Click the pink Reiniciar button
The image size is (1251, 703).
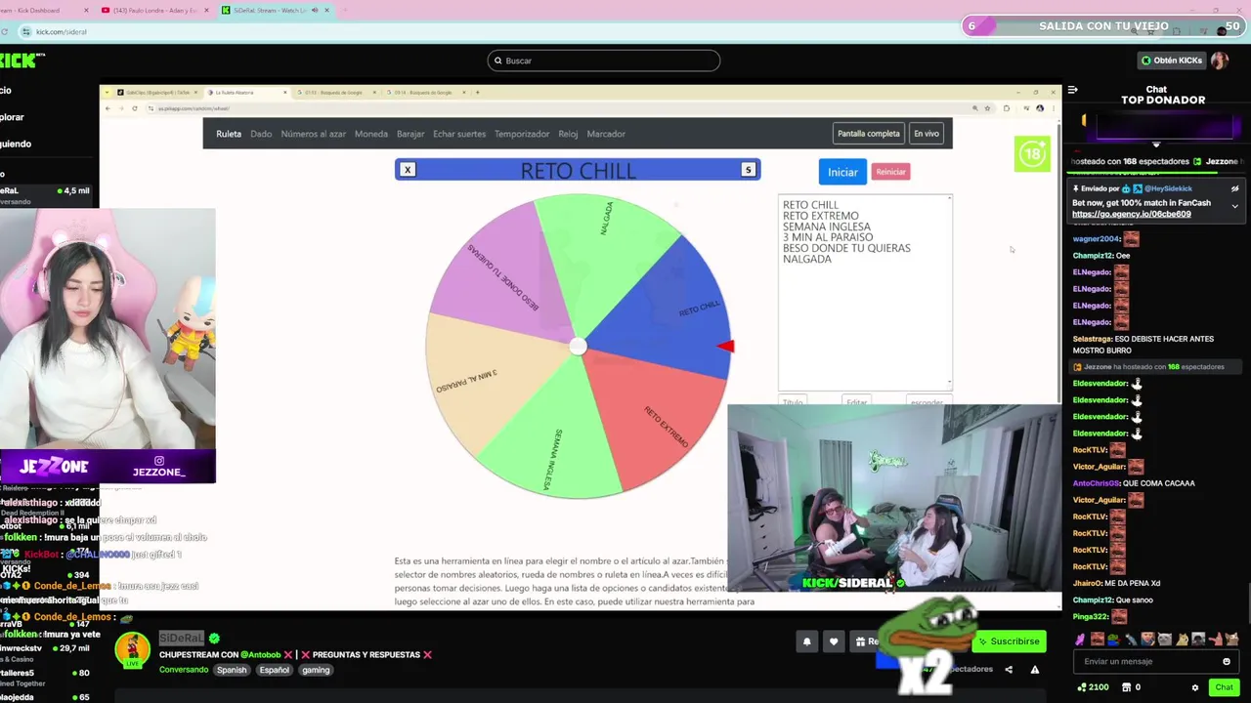coord(890,172)
